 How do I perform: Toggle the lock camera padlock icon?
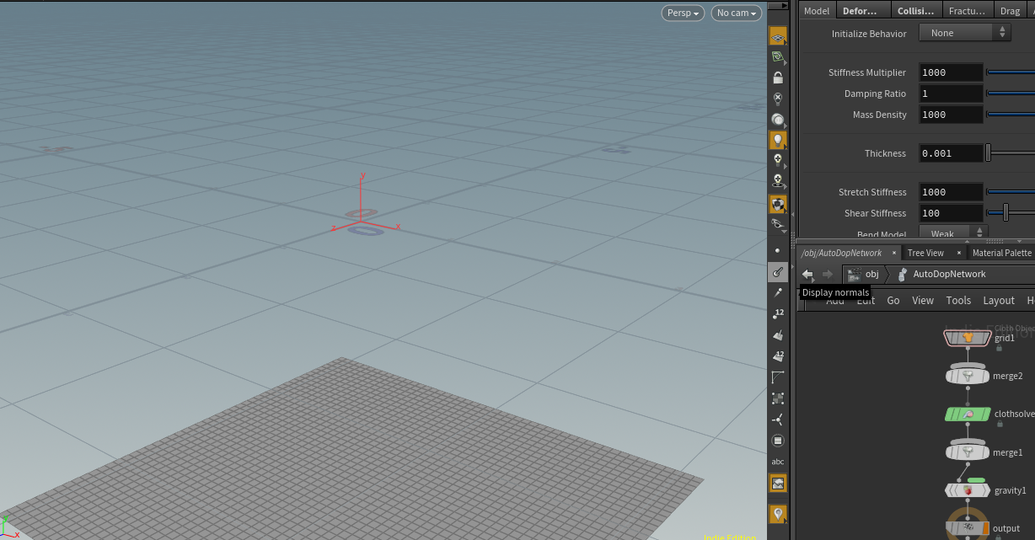pos(778,78)
